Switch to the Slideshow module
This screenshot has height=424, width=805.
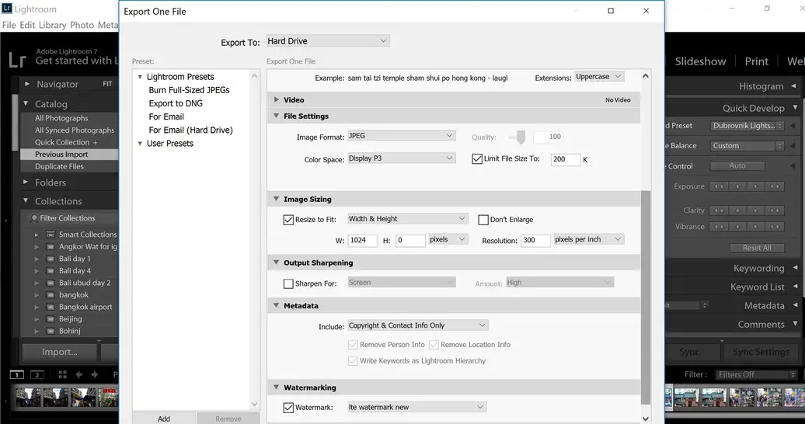click(x=700, y=61)
